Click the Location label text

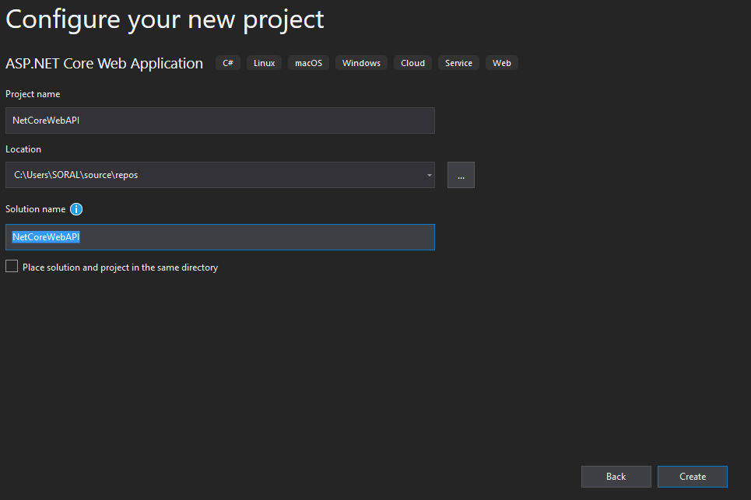pyautogui.click(x=23, y=149)
